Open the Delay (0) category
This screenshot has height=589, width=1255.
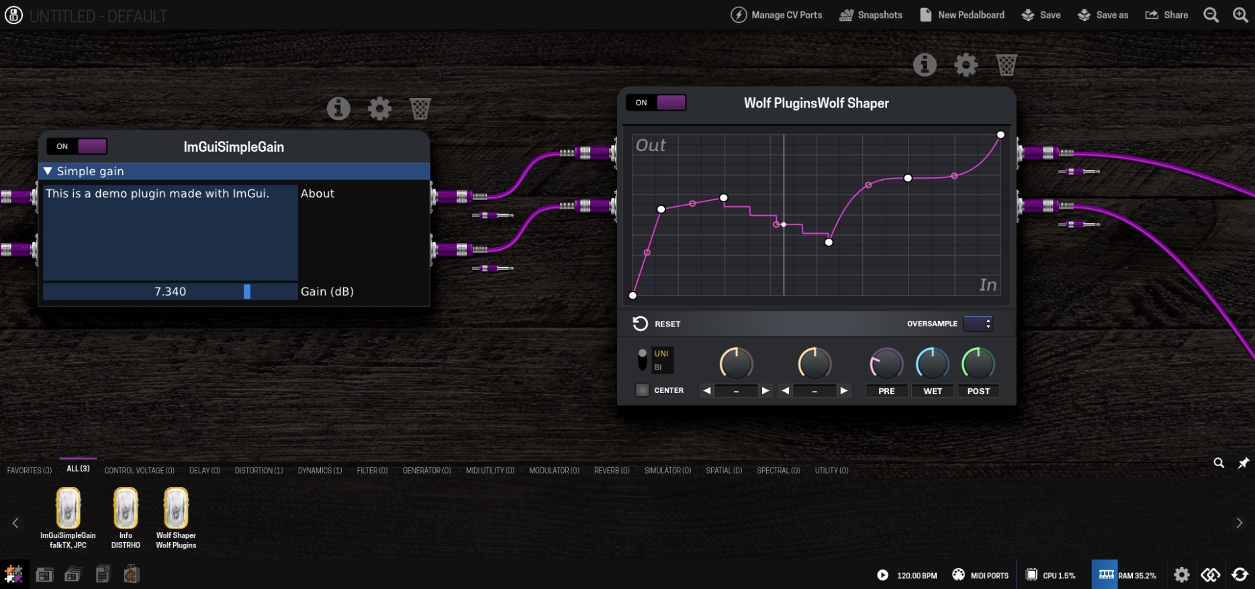205,471
